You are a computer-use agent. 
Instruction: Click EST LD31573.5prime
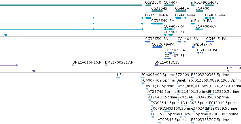tap(165, 114)
